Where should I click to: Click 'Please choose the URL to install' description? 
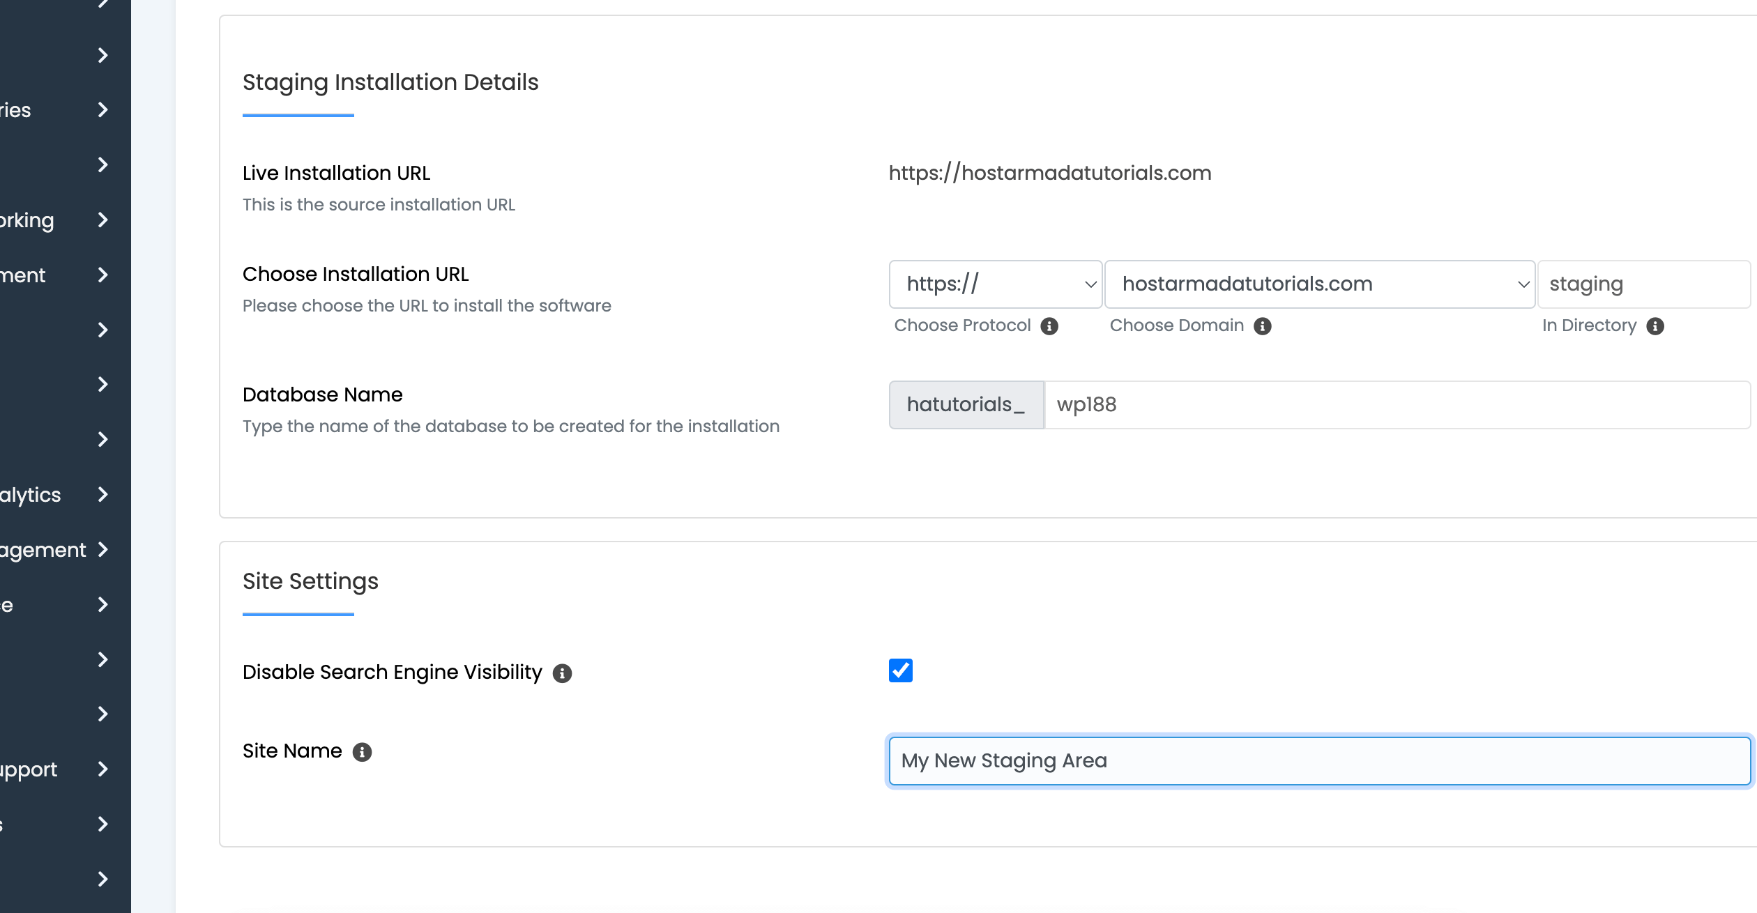427,305
